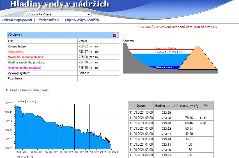Select the 11.09.2024 10:00 table row
The width and height of the screenshot is (239, 158).
click(x=171, y=113)
